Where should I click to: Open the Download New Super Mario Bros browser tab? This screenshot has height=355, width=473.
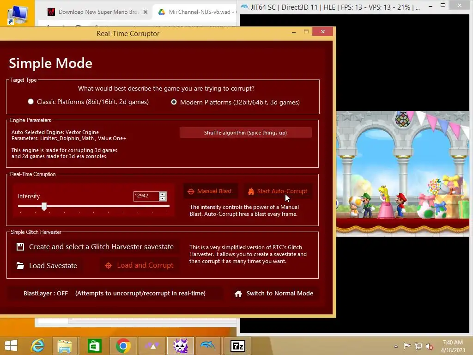coord(98,12)
